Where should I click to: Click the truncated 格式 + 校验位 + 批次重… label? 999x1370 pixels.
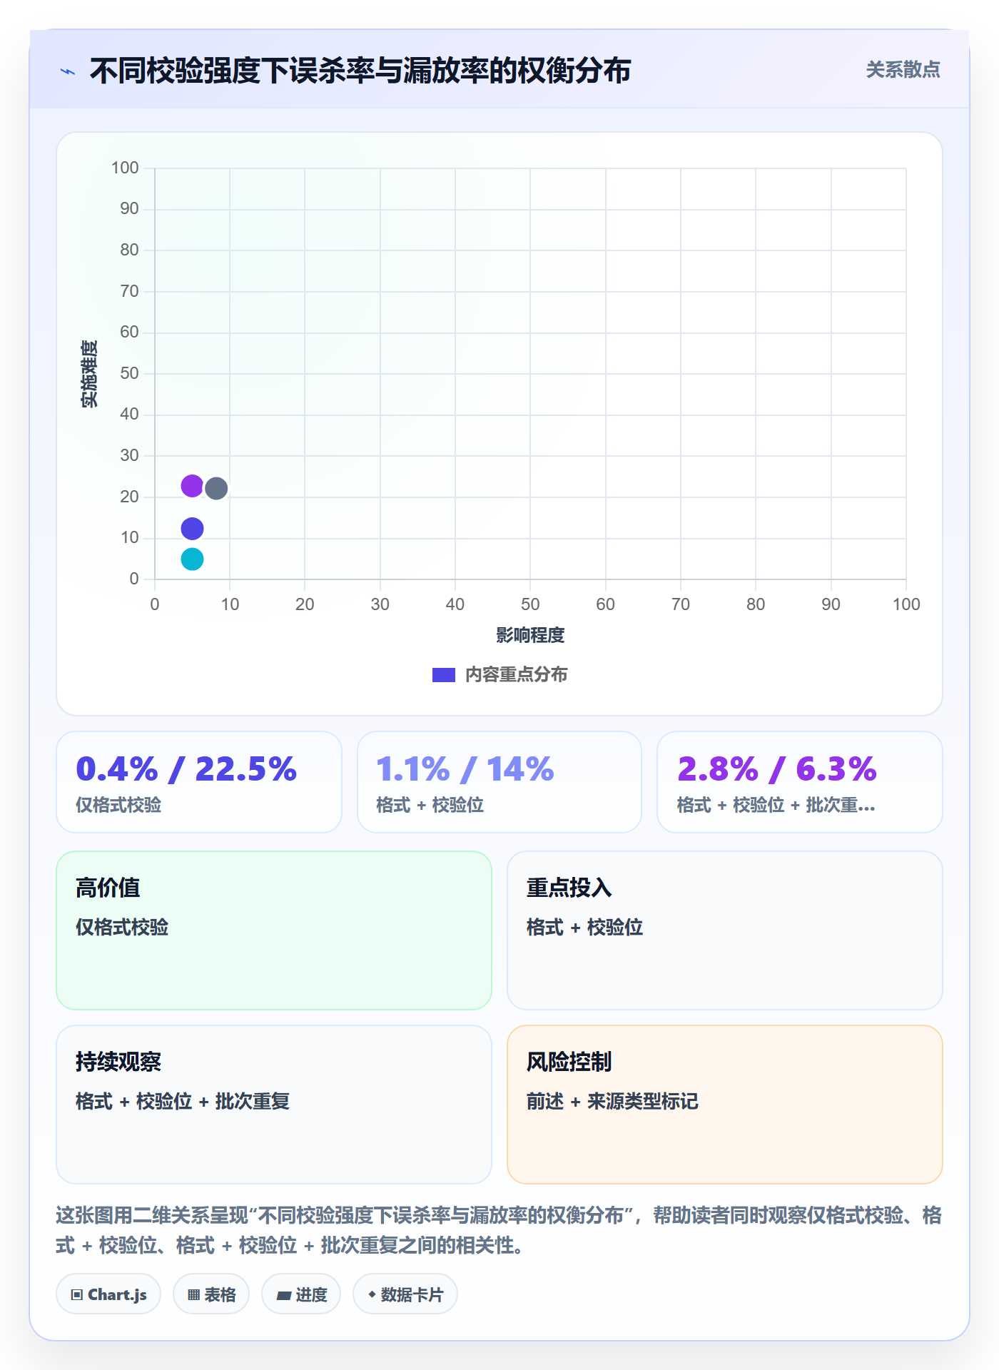click(x=776, y=806)
